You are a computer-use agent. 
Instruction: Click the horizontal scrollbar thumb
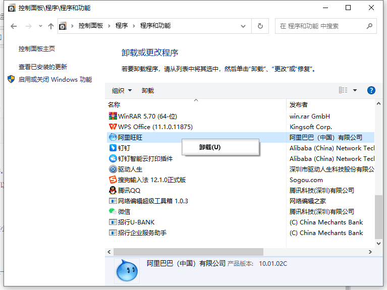tap(188, 252)
